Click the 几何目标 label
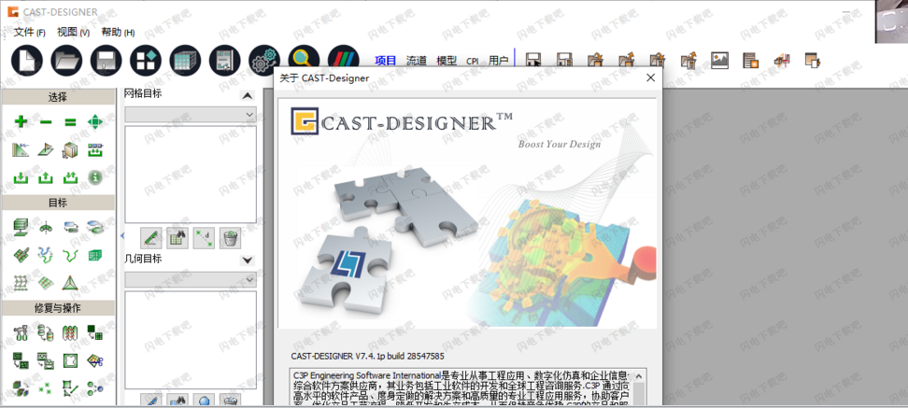Viewport: 908px width, 408px height. tap(143, 259)
